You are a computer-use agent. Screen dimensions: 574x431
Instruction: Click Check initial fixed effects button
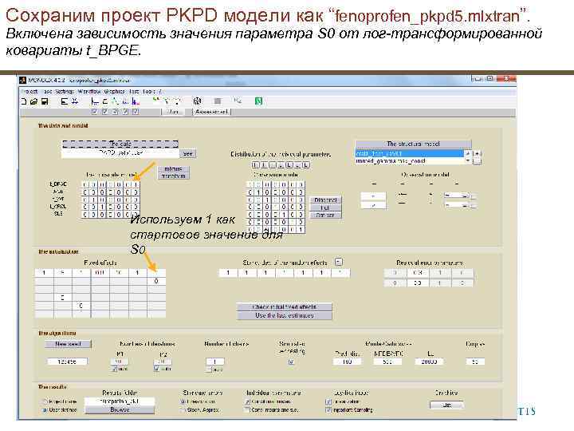point(285,306)
